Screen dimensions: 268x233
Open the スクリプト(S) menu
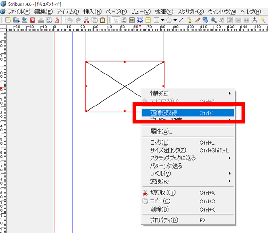(x=191, y=12)
